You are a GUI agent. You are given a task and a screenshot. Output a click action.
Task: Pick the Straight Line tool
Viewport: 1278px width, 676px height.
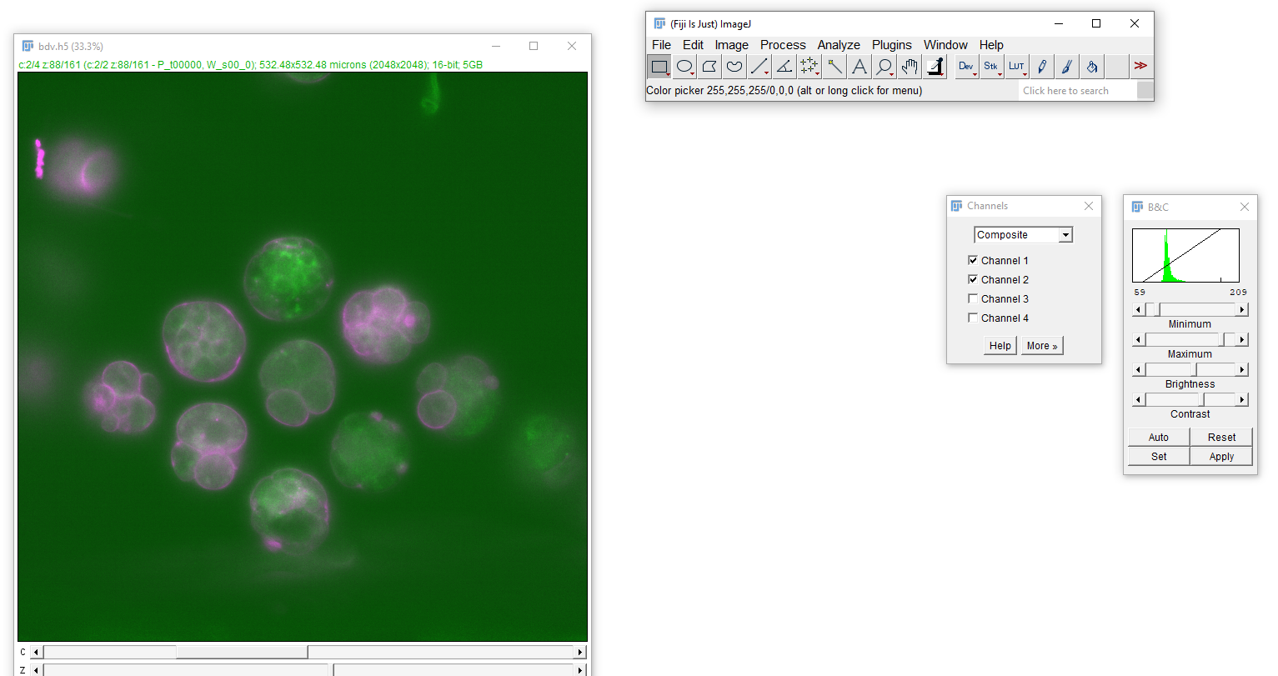click(759, 67)
